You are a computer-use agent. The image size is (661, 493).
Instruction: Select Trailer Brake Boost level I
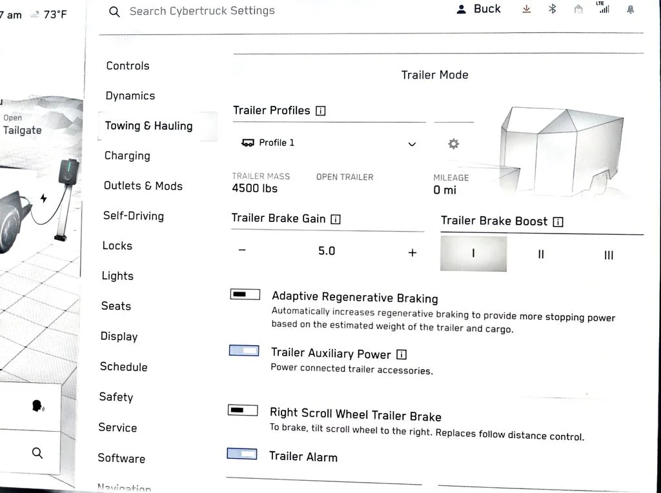[473, 253]
